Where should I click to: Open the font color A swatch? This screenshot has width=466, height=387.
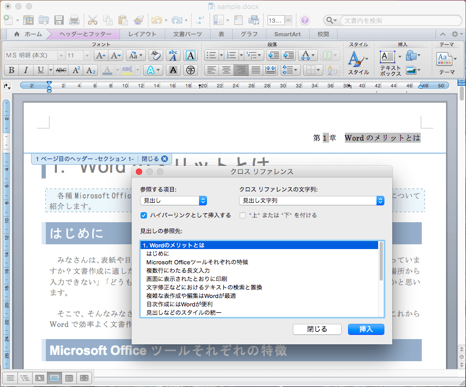pos(107,70)
